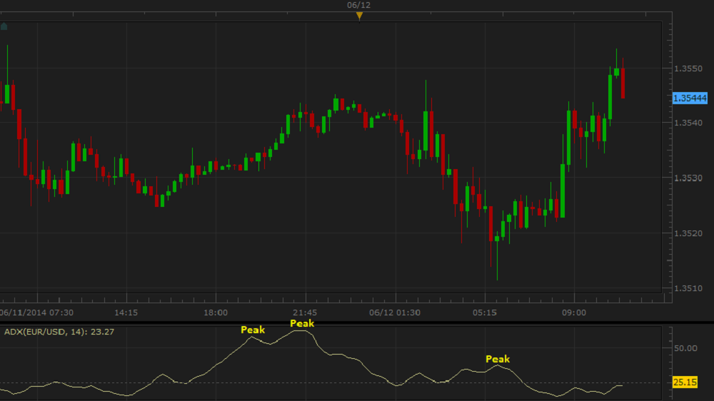Select the last red candlestick on chart

pyautogui.click(x=623, y=83)
